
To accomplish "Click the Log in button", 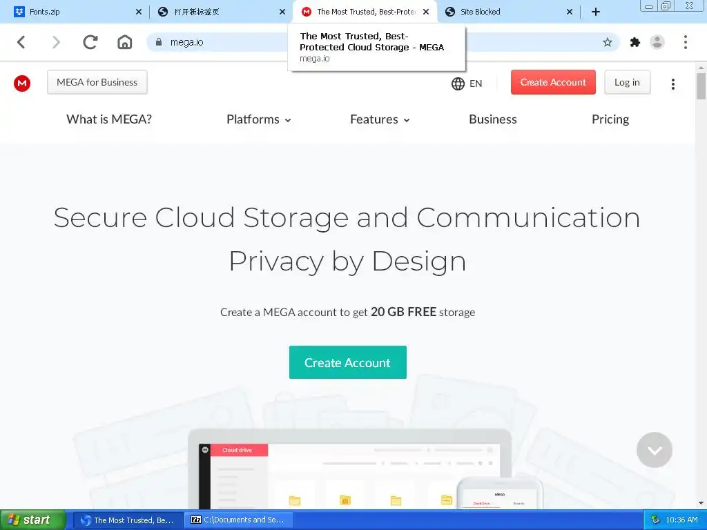I will [x=627, y=82].
